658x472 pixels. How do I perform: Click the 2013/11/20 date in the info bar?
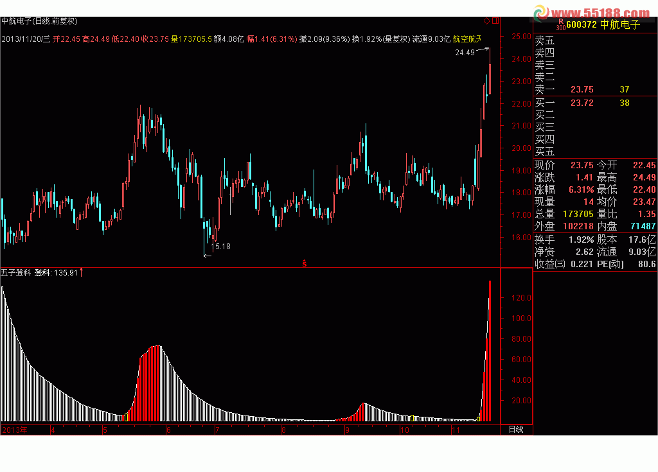(21, 39)
